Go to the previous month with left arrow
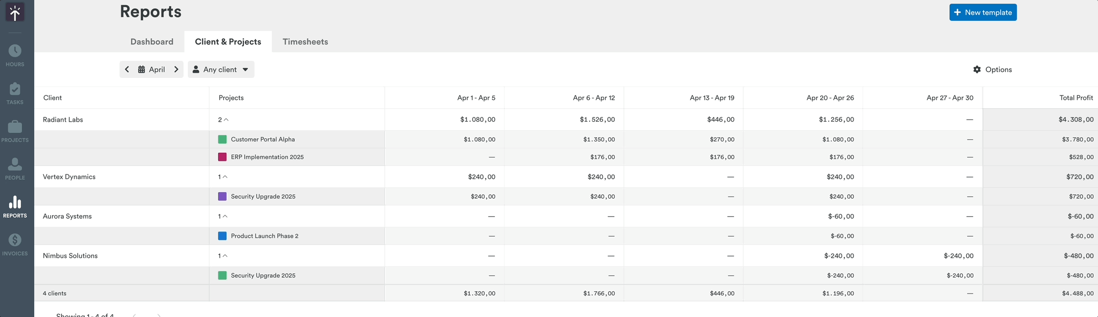Image resolution: width=1098 pixels, height=317 pixels. coord(127,69)
